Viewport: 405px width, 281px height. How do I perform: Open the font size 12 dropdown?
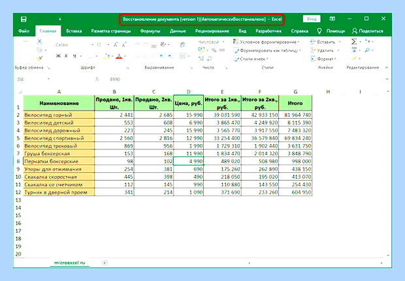[108, 45]
